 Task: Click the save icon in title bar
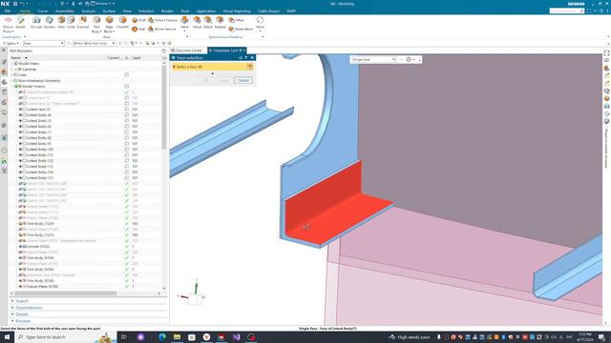[x=15, y=4]
